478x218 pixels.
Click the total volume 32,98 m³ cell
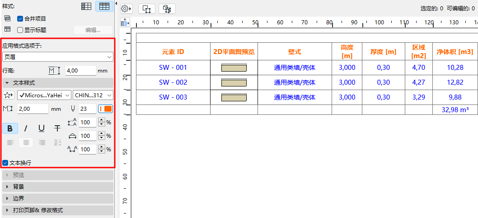(x=455, y=110)
